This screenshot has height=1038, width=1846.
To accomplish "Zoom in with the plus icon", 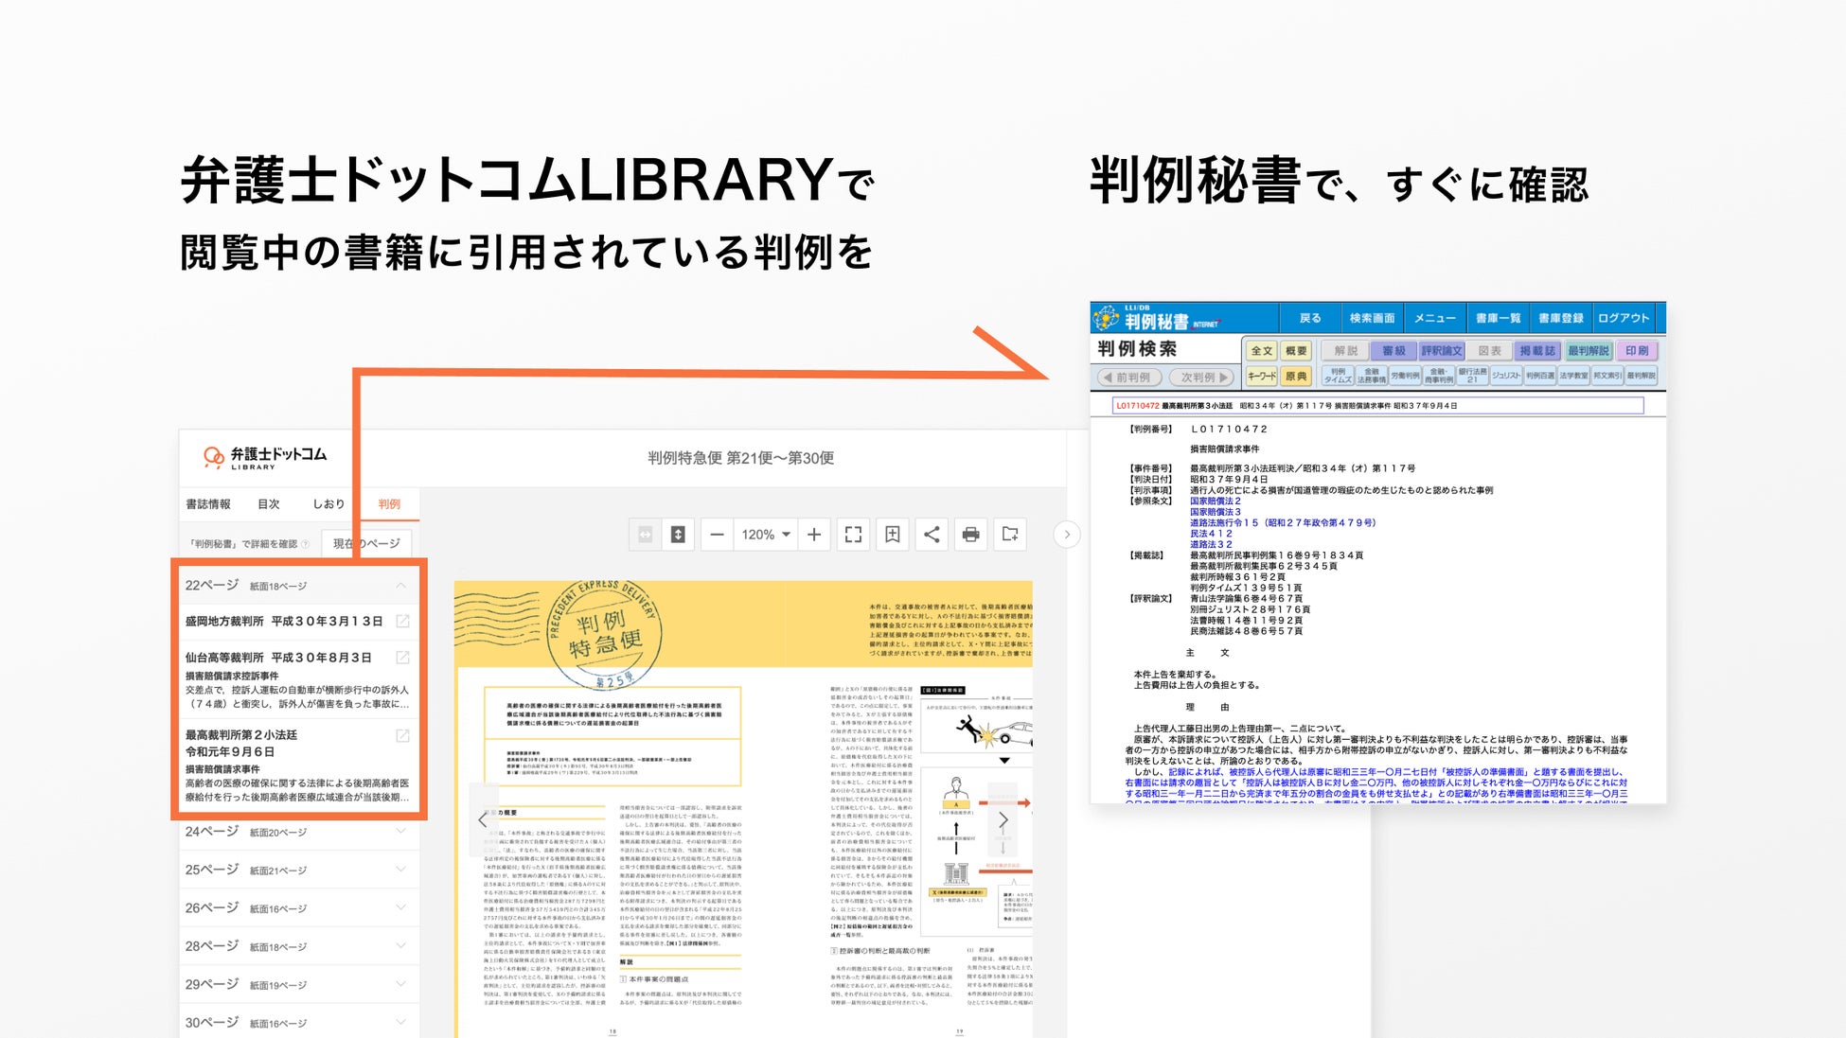I will (x=814, y=535).
